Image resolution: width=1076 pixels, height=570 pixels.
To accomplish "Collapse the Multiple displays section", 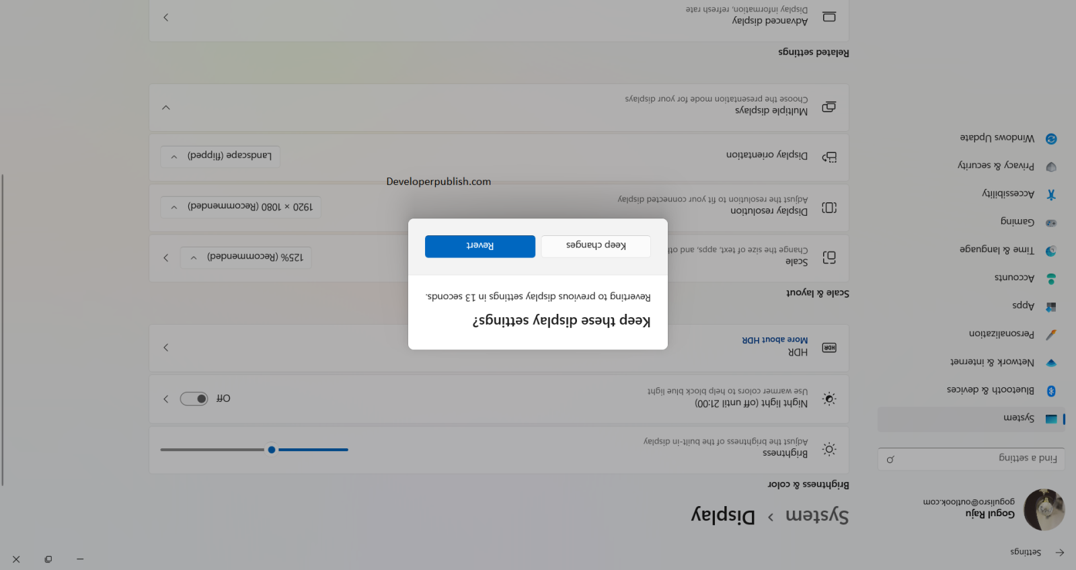I will tap(166, 108).
